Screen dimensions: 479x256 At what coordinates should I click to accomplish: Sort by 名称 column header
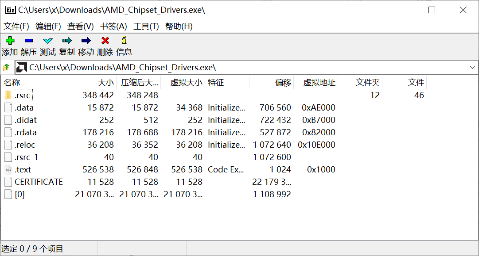pos(37,82)
